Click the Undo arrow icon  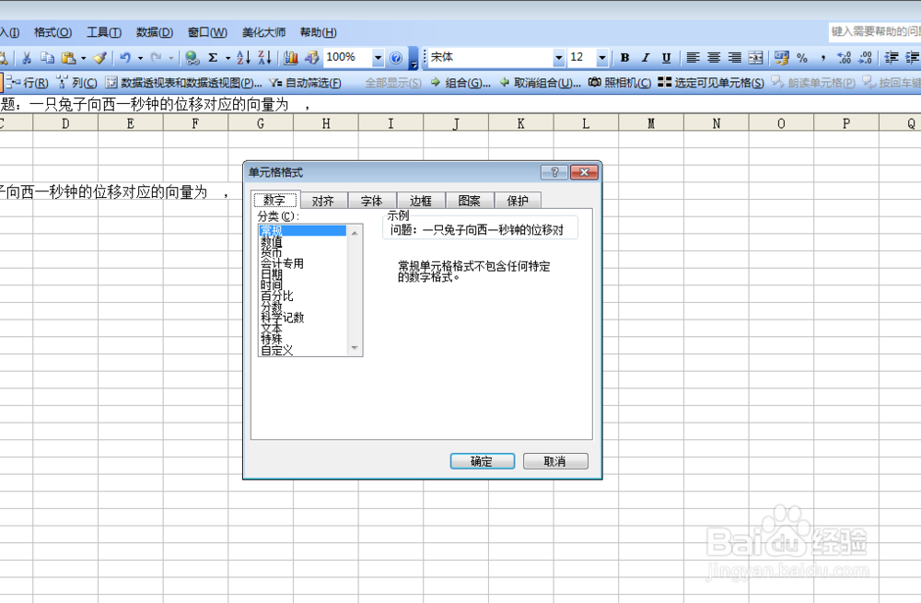(125, 58)
